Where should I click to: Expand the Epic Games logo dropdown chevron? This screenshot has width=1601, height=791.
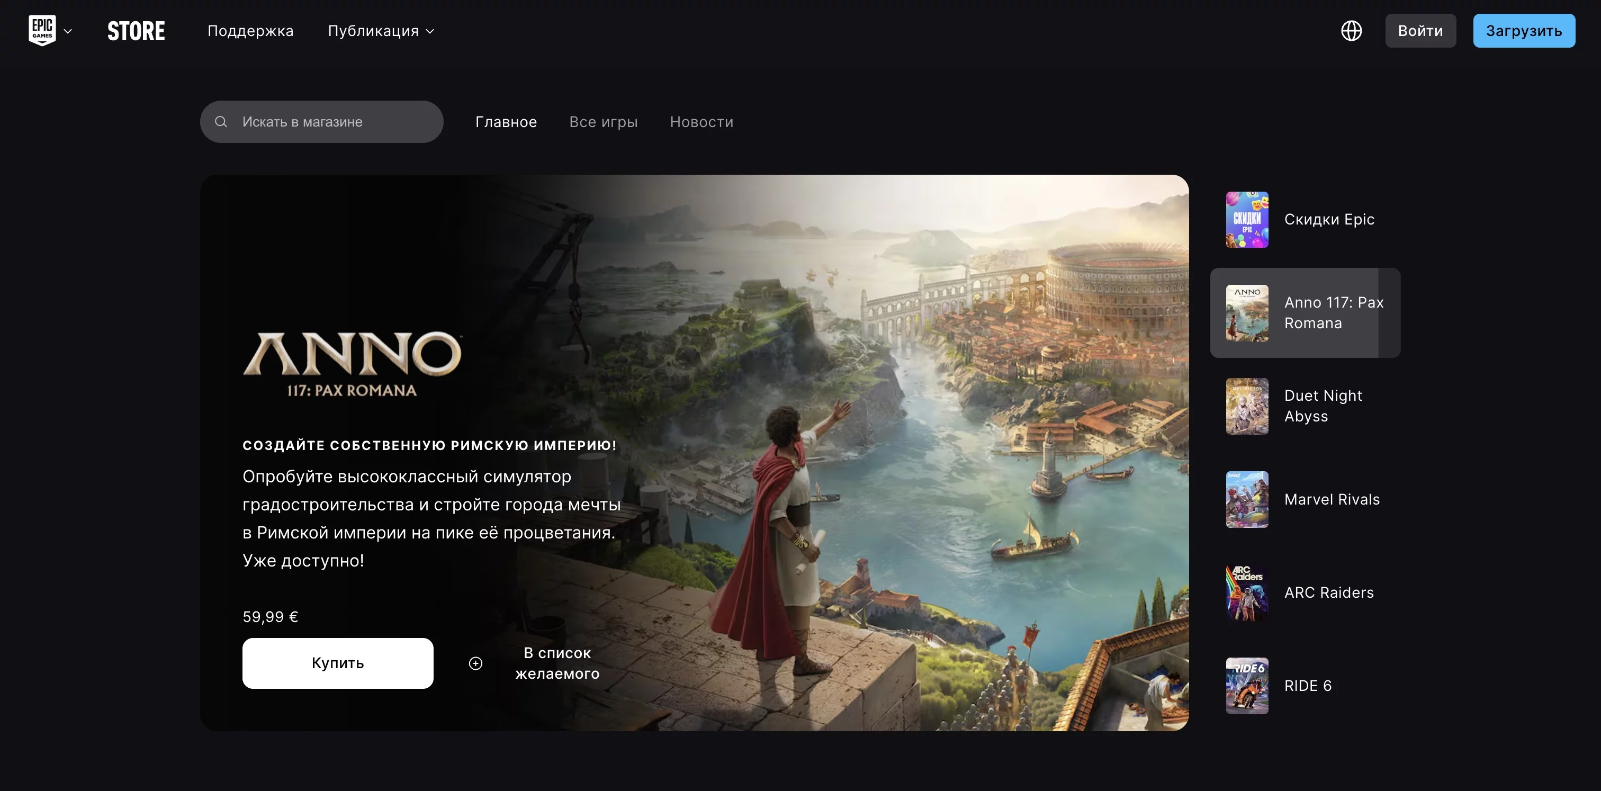click(x=68, y=31)
